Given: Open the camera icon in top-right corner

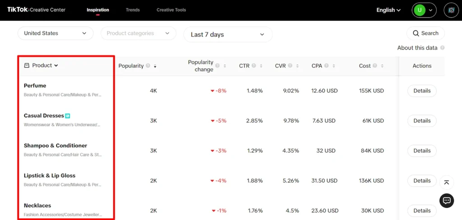Looking at the screenshot, I should click(x=451, y=10).
